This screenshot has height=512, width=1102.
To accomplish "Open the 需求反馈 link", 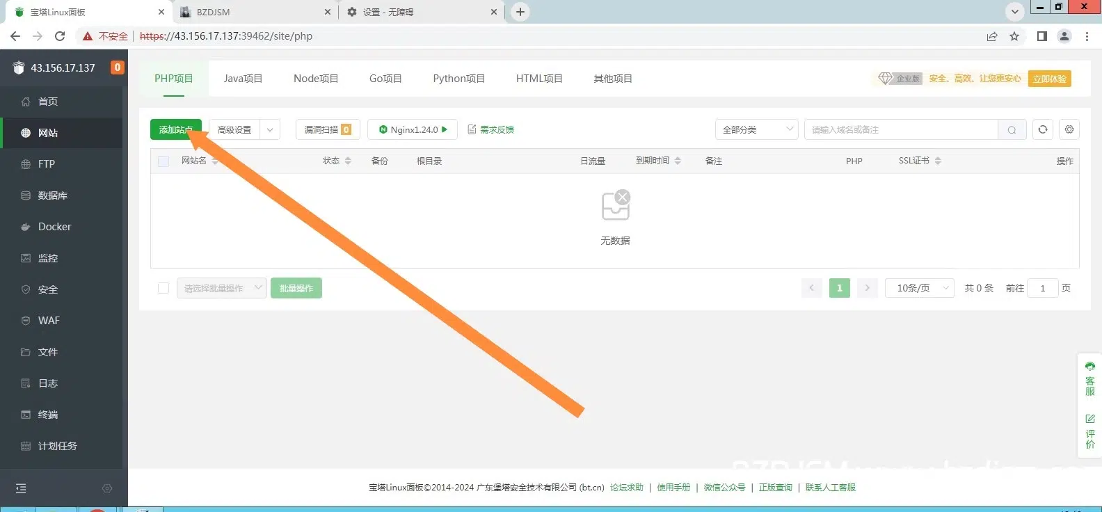I will 490,130.
